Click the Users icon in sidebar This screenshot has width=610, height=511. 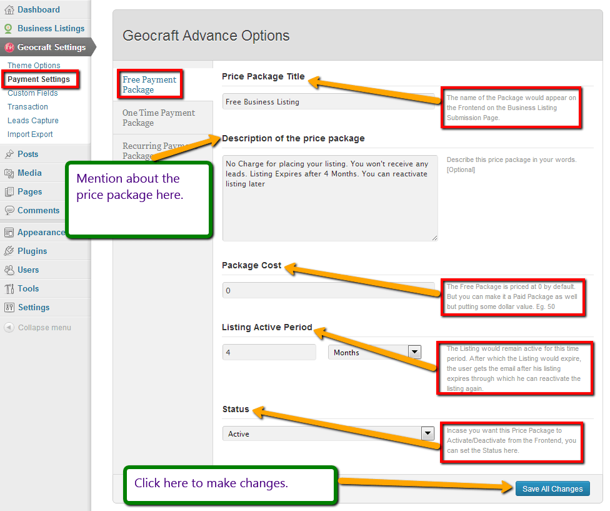pyautogui.click(x=9, y=270)
